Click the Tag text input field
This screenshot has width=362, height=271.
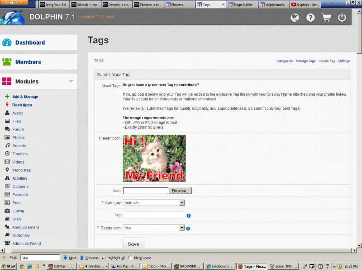(x=154, y=215)
